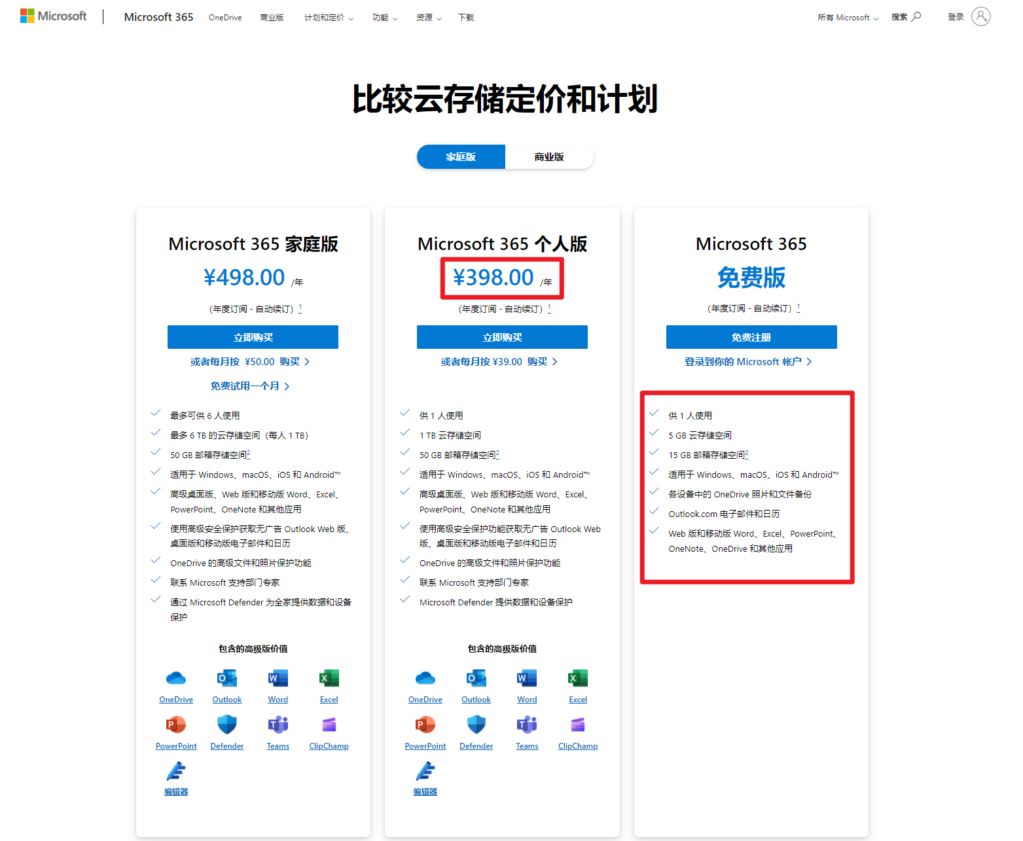
Task: Switch to the 商业版 pricing tab
Action: pyautogui.click(x=549, y=157)
